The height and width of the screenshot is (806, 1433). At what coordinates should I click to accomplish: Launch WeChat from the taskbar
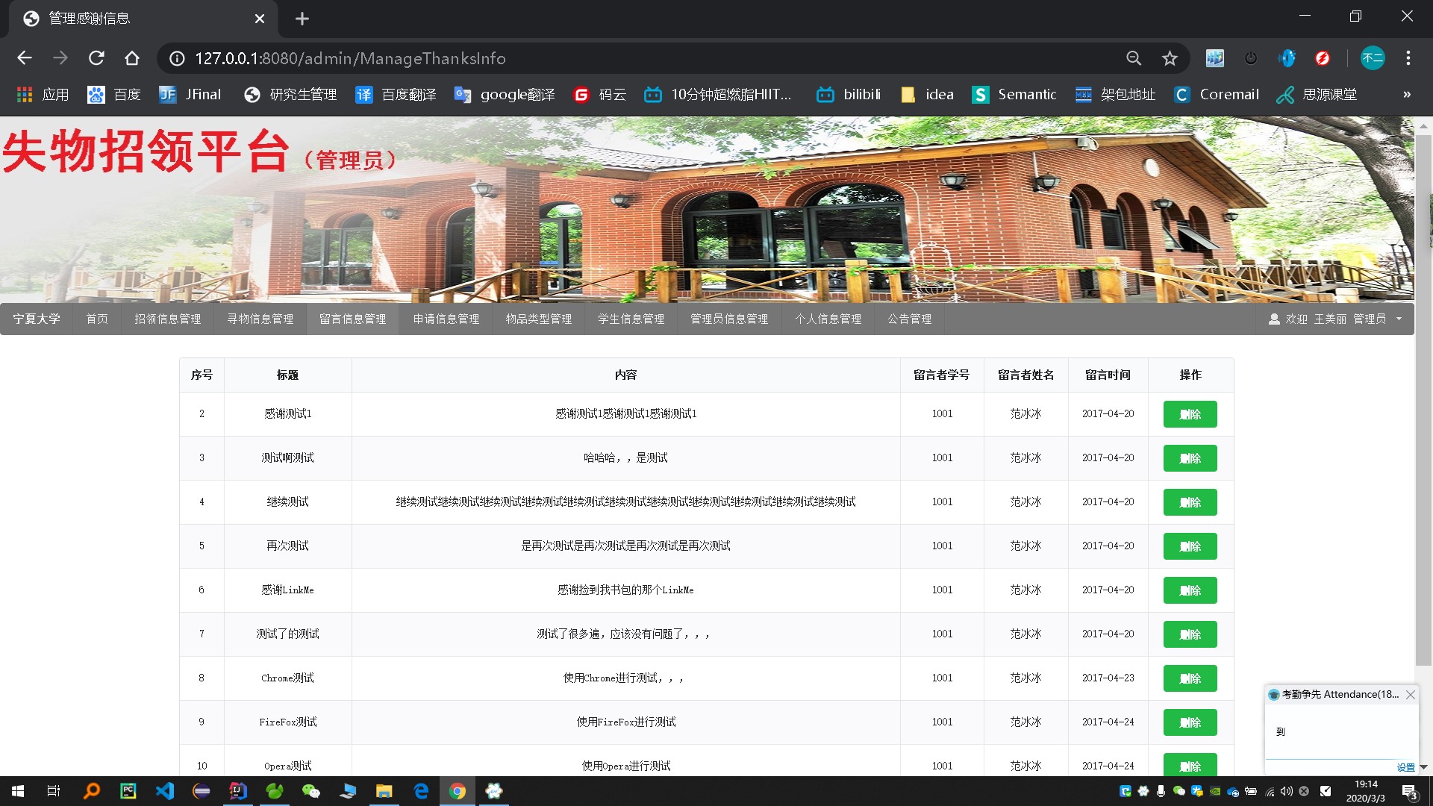point(310,791)
